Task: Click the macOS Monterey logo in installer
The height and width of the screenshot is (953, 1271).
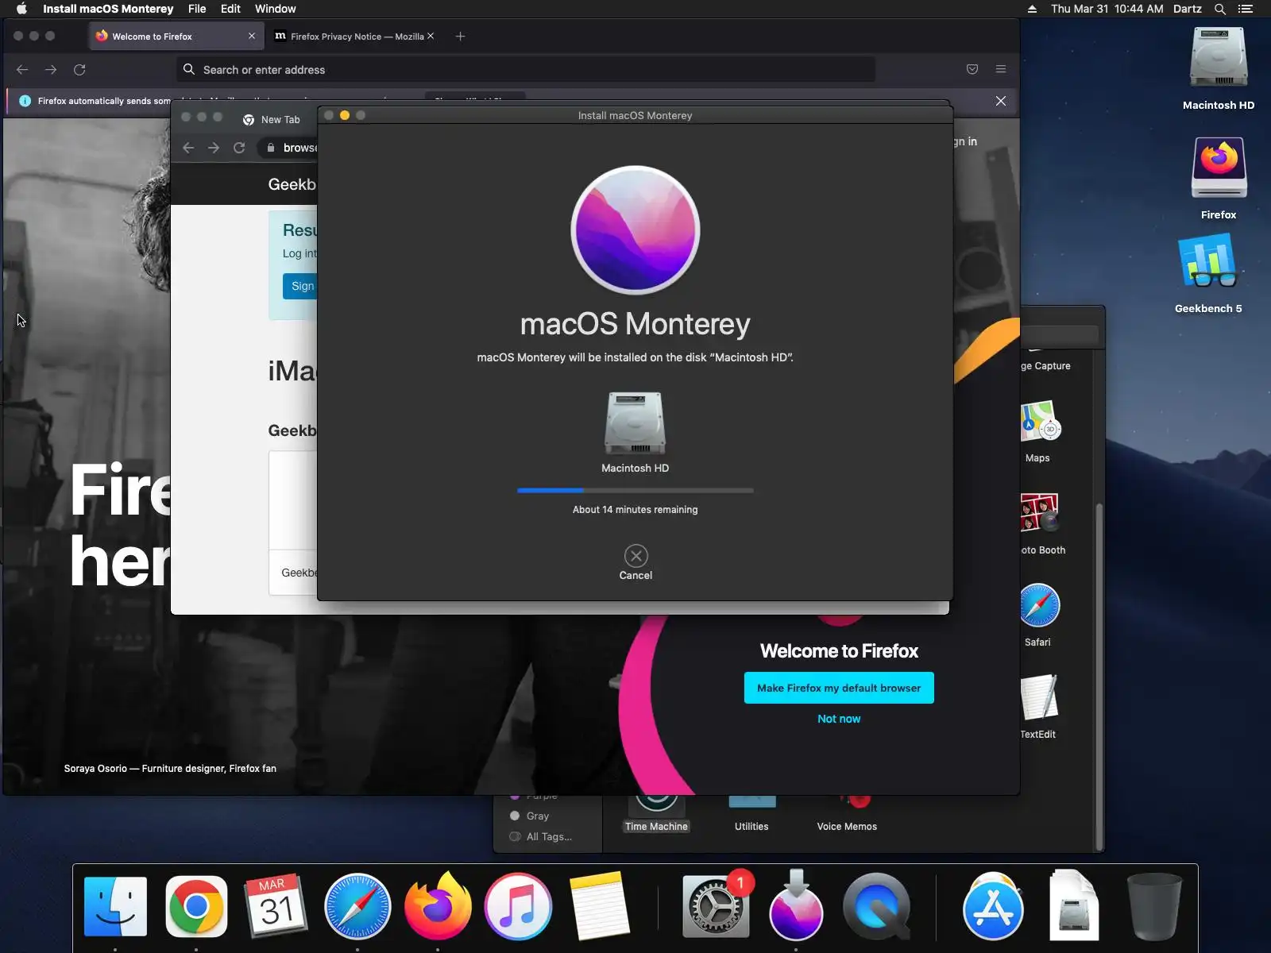Action: point(635,230)
